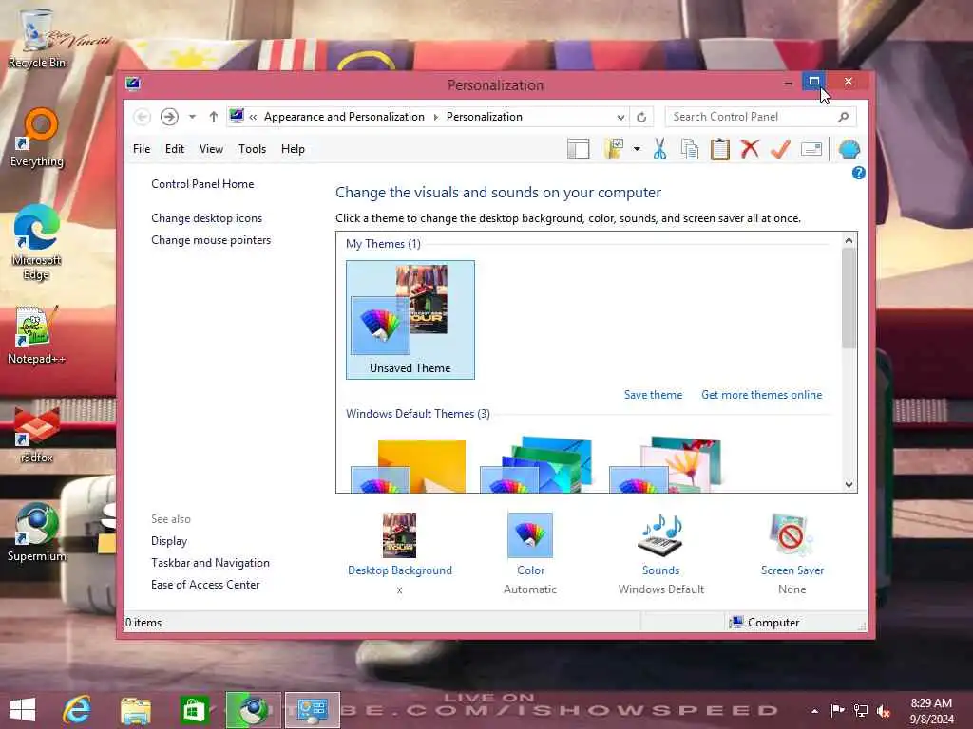
Task: Click the themes list scrollbar thumb
Action: pos(849,298)
